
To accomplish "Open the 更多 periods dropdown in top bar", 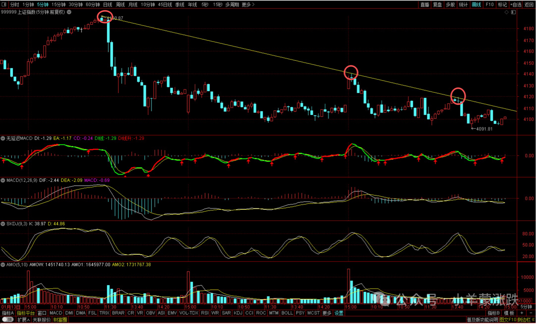I will (x=248, y=5).
